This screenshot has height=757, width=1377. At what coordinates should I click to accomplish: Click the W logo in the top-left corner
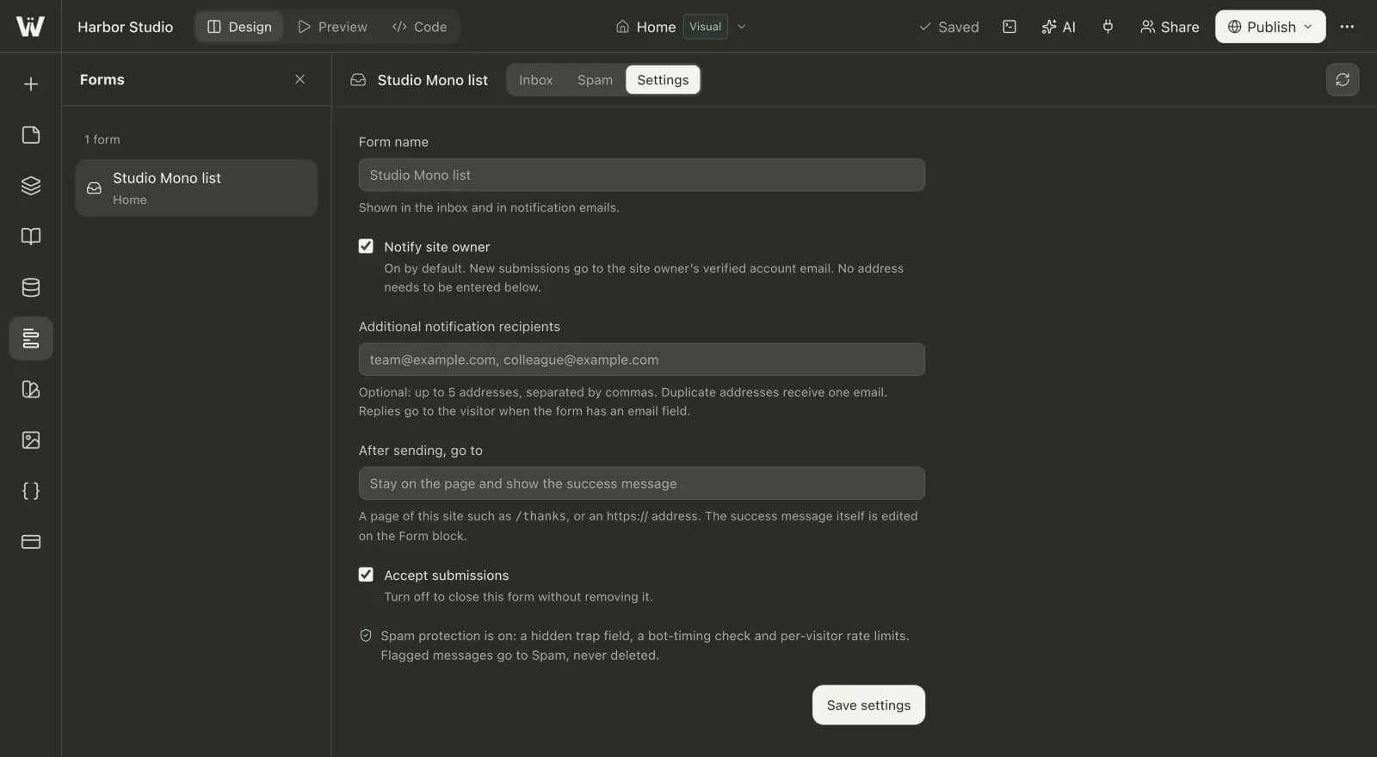(x=30, y=26)
